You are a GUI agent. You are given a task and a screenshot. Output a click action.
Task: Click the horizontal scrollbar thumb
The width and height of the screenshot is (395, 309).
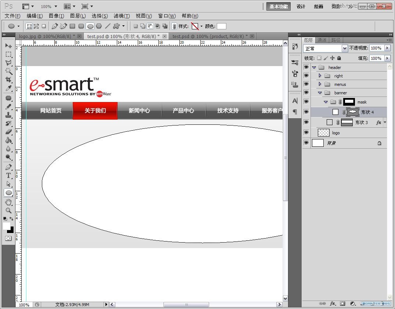(x=186, y=305)
